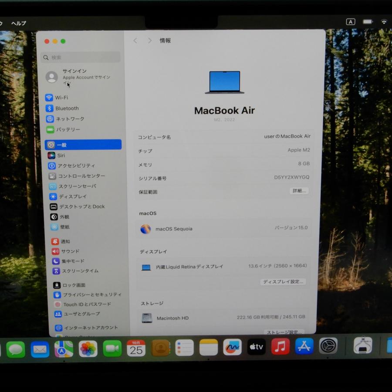Open ロック画面 settings
392x392 pixels.
pyautogui.click(x=69, y=285)
